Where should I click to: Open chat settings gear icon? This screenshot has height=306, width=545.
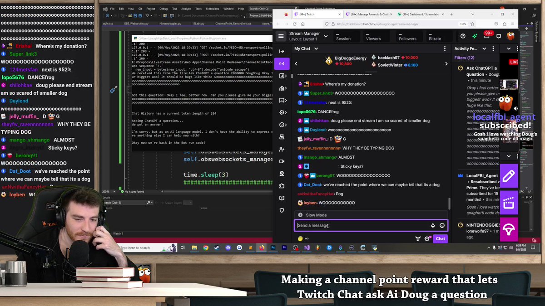427,238
